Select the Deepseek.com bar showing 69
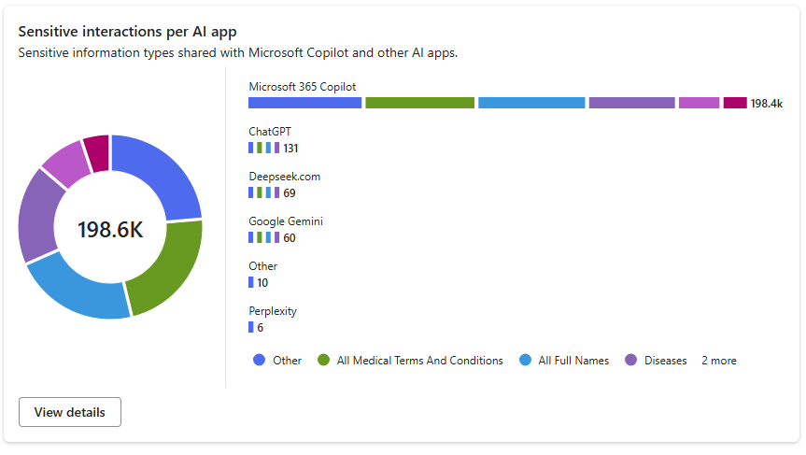Viewport: 806px width, 455px height. tap(264, 192)
